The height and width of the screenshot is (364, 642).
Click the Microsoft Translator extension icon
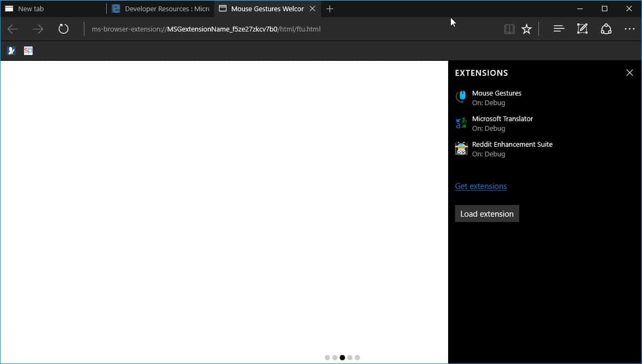[460, 122]
